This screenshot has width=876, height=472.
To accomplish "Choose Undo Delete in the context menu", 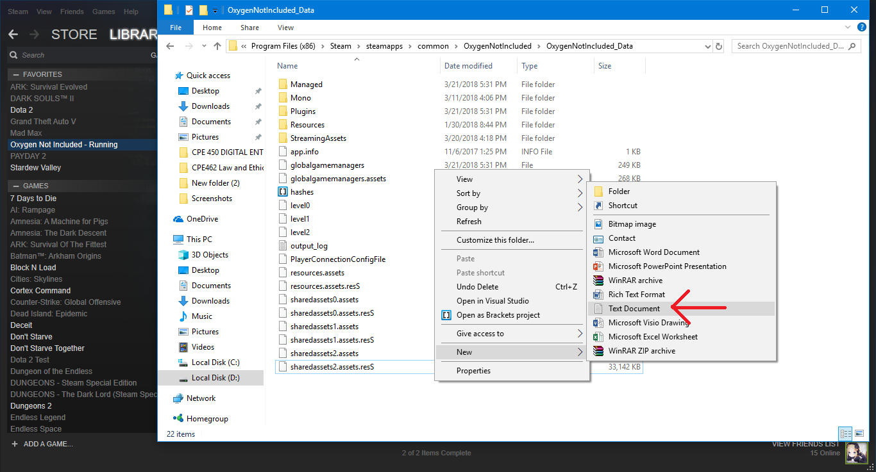I will [x=512, y=287].
